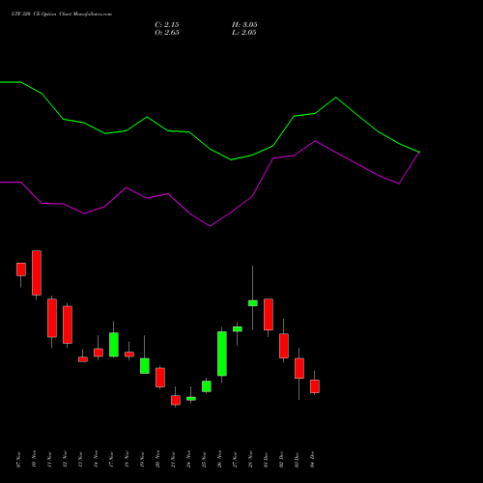Screen dimensions: 483x483
Task: Click the "19 Nov" date label
Action: pyautogui.click(x=142, y=460)
